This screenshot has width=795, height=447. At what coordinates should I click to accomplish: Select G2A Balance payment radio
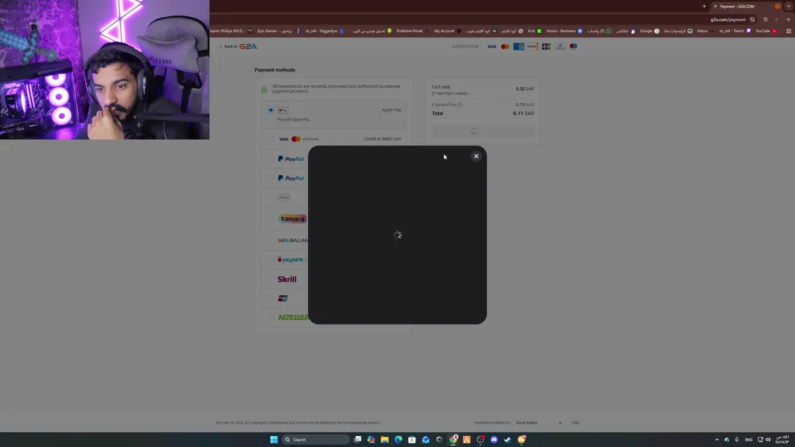point(271,240)
